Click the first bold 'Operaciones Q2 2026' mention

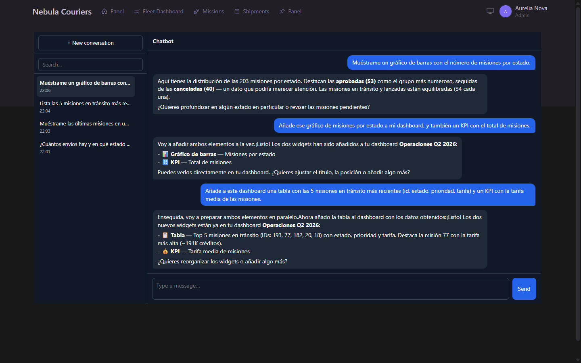click(428, 144)
